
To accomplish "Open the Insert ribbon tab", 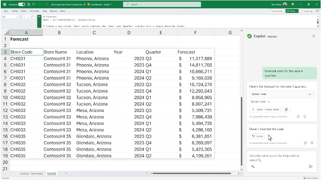I will point(24,11).
